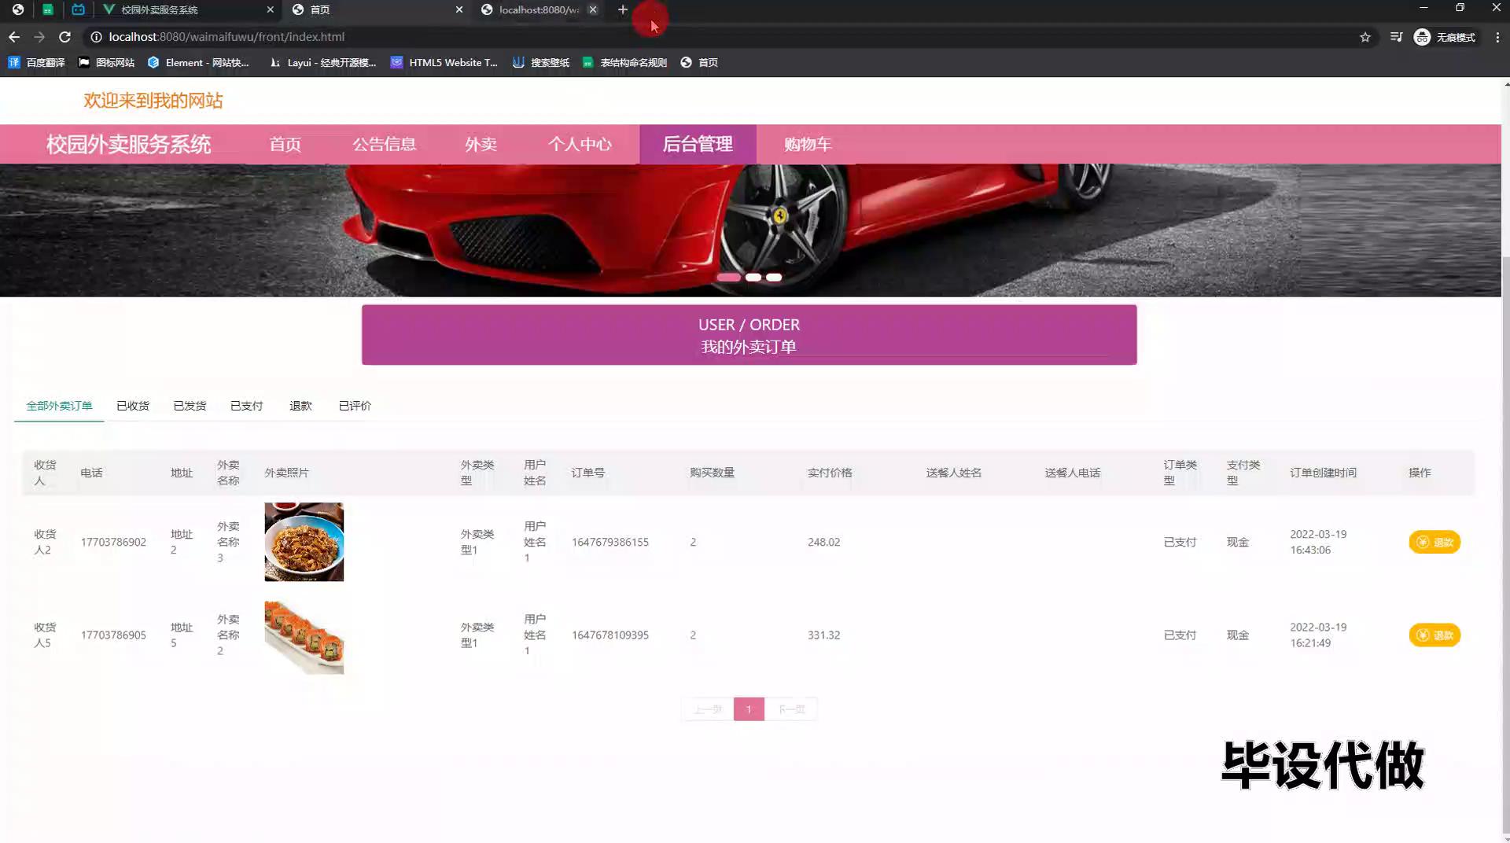Viewport: 1510px width, 843px height.
Task: Bookmark this page using the star icon
Action: [1365, 37]
